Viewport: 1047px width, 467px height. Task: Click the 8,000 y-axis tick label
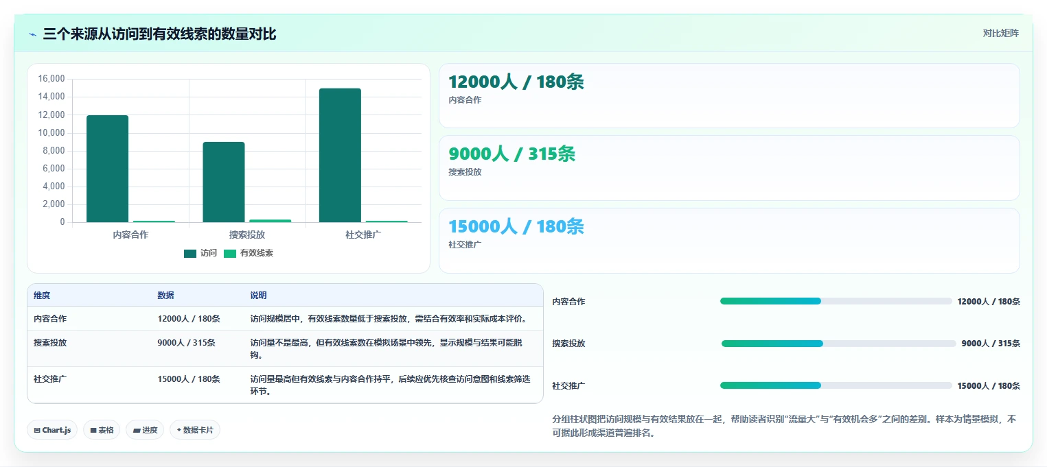[54, 151]
